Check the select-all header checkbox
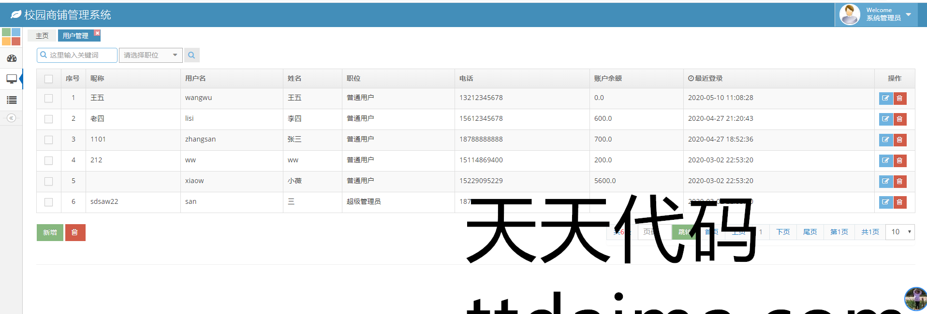 pos(48,79)
